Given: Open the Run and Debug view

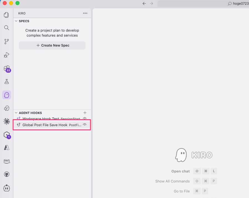Looking at the screenshot, I should pos(6,55).
